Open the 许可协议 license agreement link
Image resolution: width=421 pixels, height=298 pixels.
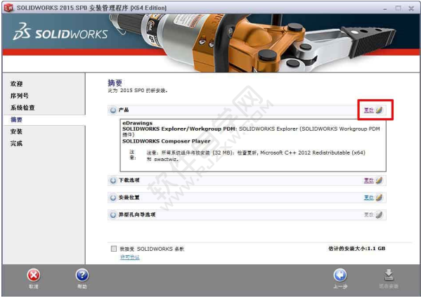(x=130, y=257)
